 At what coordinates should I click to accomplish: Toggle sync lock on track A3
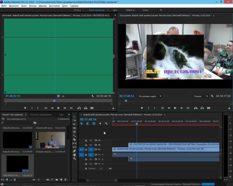tap(96, 164)
